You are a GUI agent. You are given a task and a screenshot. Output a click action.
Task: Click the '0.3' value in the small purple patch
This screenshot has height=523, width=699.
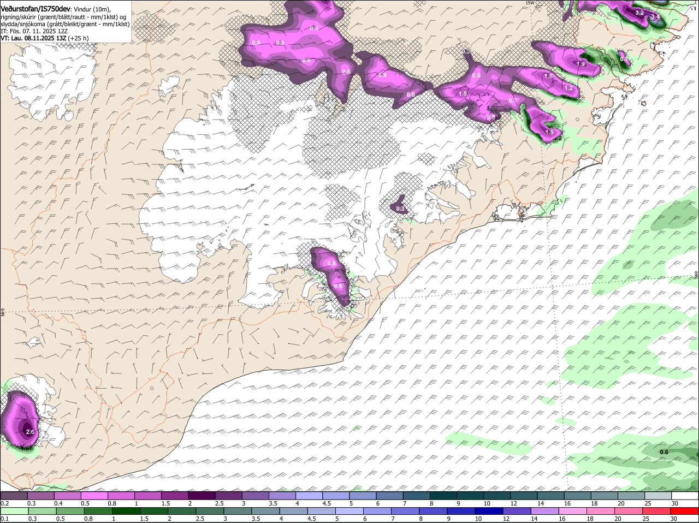coord(400,209)
